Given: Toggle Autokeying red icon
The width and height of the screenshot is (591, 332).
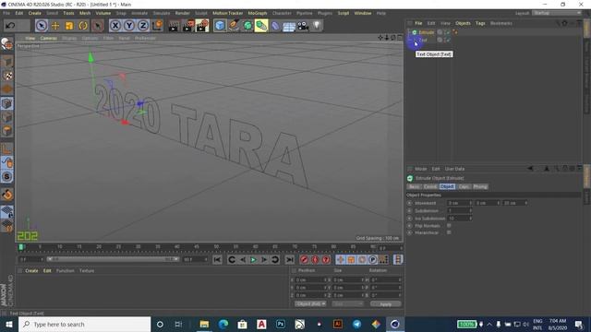Looking at the screenshot, I should pos(315,260).
